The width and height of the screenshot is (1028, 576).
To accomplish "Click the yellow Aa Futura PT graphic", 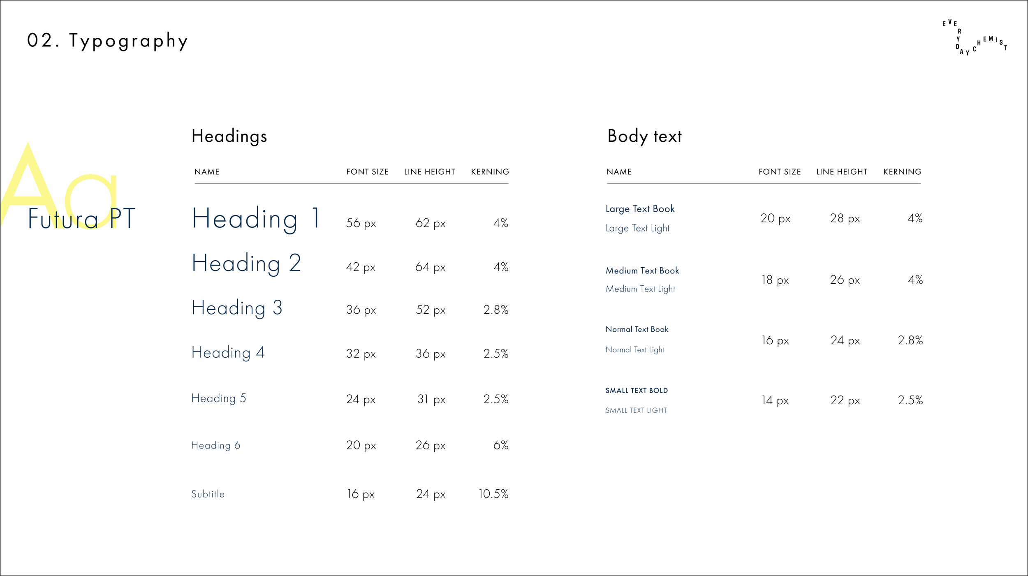I will pos(68,187).
